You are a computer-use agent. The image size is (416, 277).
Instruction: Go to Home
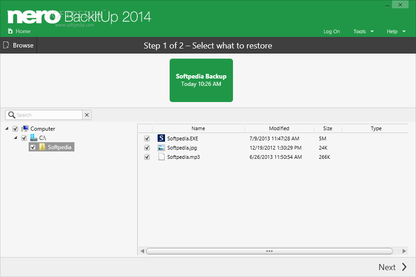[19, 31]
